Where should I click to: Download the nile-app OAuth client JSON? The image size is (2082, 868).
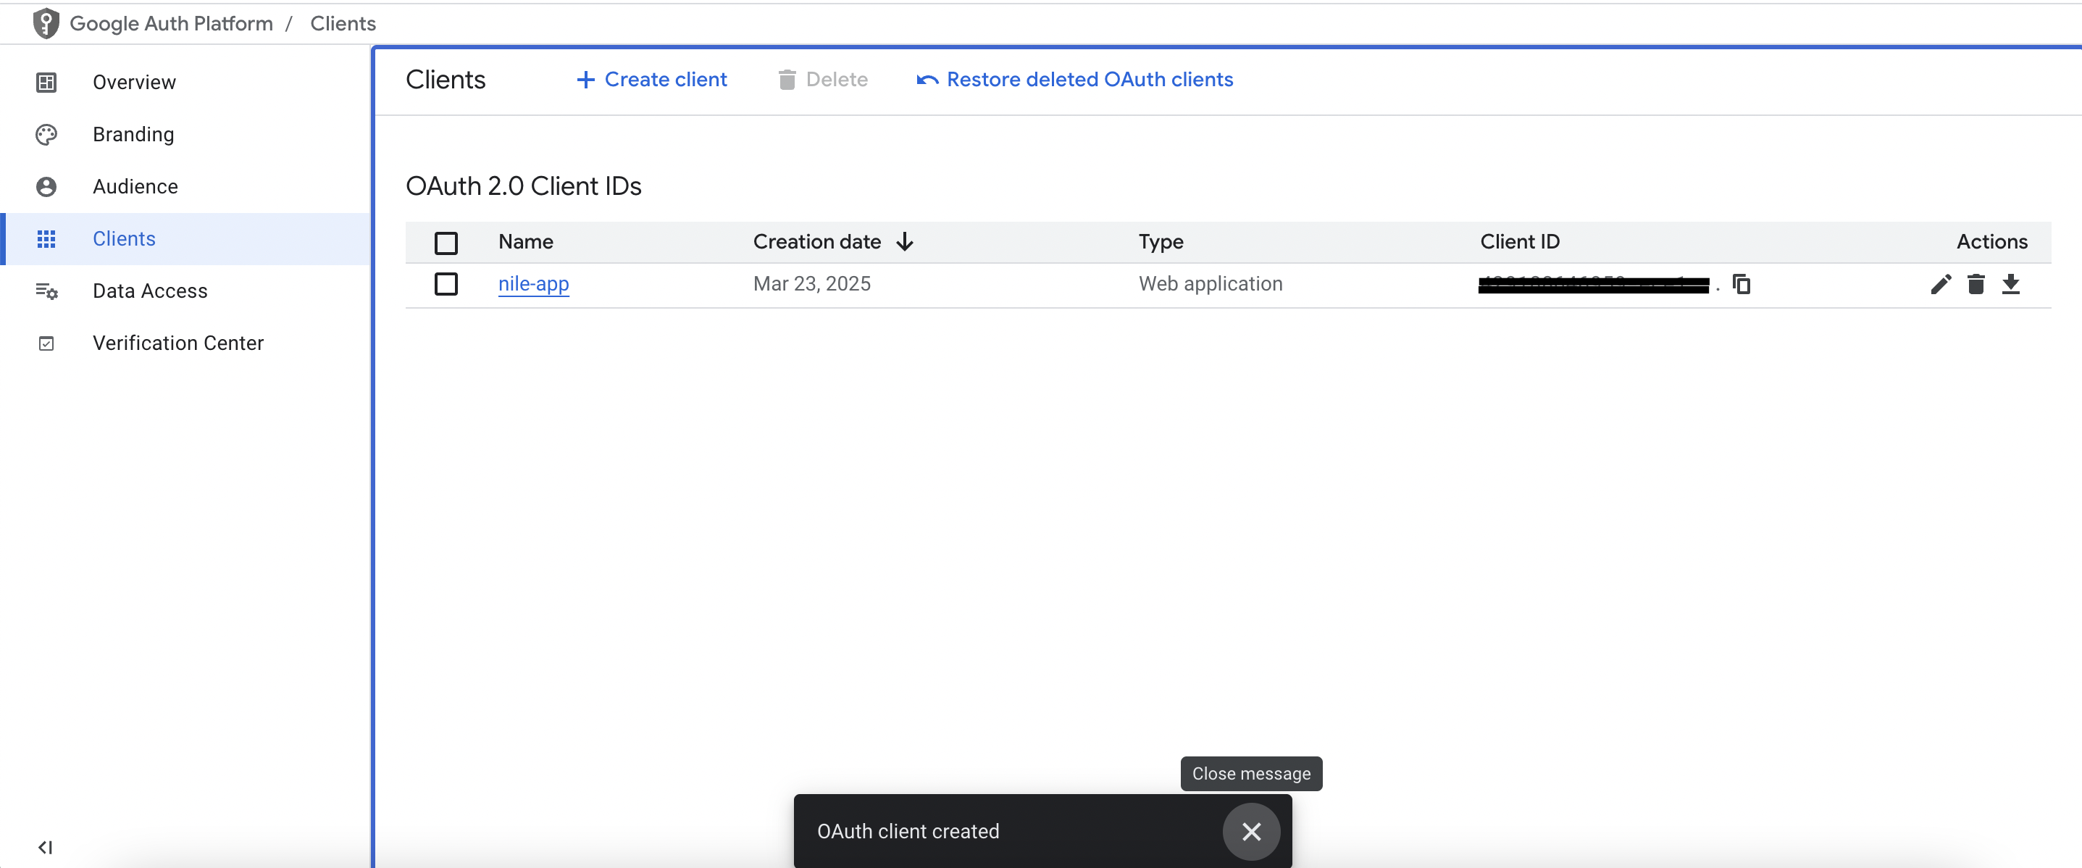point(2010,285)
